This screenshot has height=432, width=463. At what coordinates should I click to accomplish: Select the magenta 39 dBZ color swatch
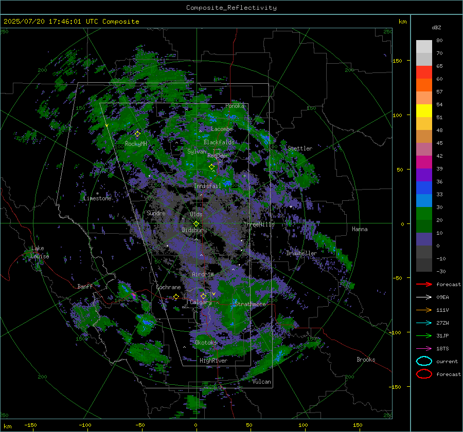pyautogui.click(x=424, y=162)
